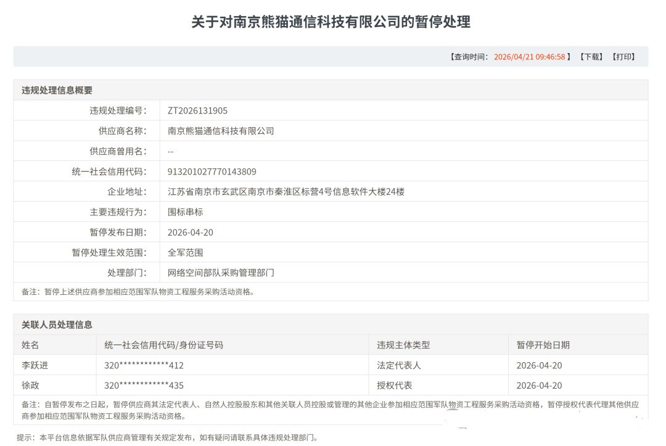Click the scope value 全军范围

185,253
